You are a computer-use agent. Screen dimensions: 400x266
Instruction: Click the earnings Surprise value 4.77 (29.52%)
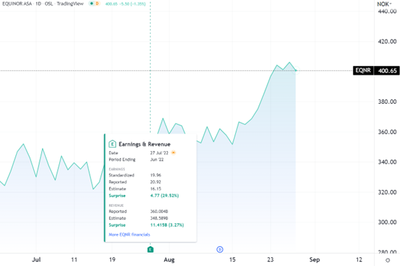click(165, 196)
